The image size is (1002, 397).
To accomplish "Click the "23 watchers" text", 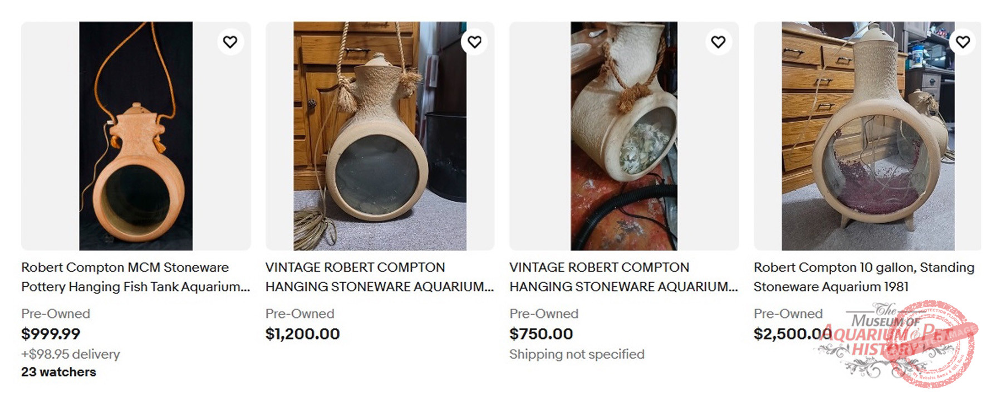I will [58, 372].
